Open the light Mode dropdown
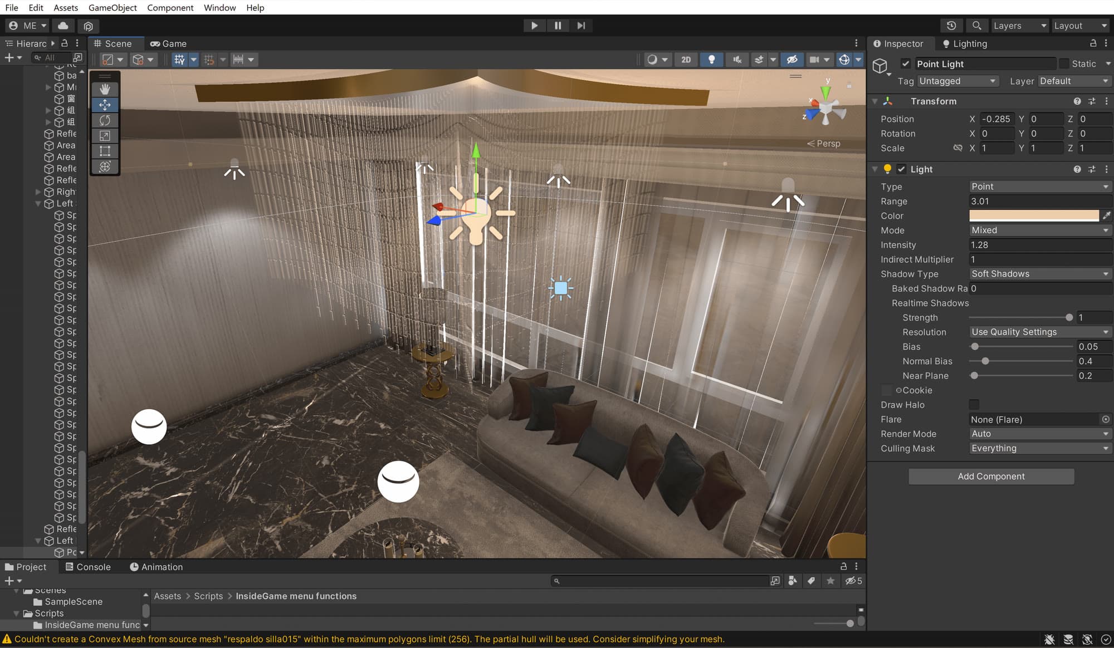The width and height of the screenshot is (1114, 648). [x=1040, y=230]
